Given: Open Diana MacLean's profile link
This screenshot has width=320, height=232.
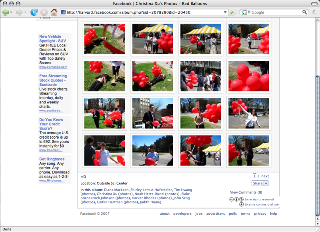Looking at the screenshot, I should click(116, 190).
